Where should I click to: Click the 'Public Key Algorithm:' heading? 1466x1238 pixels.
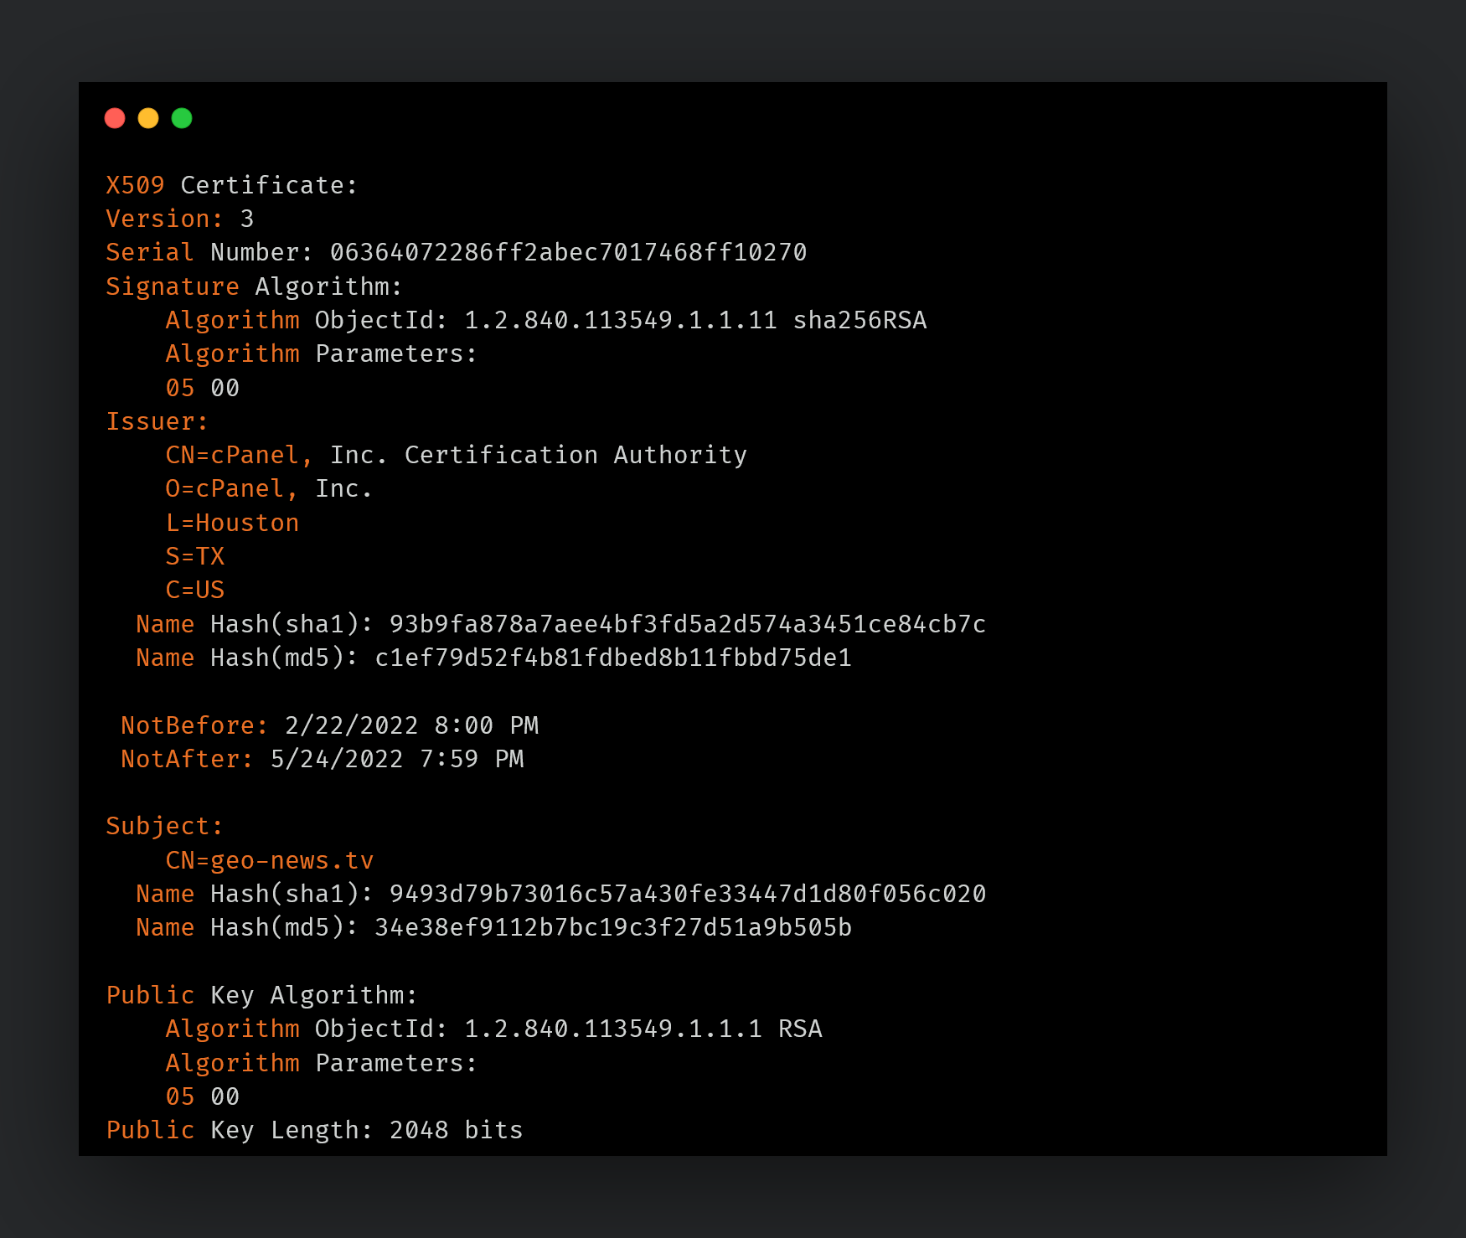(261, 995)
